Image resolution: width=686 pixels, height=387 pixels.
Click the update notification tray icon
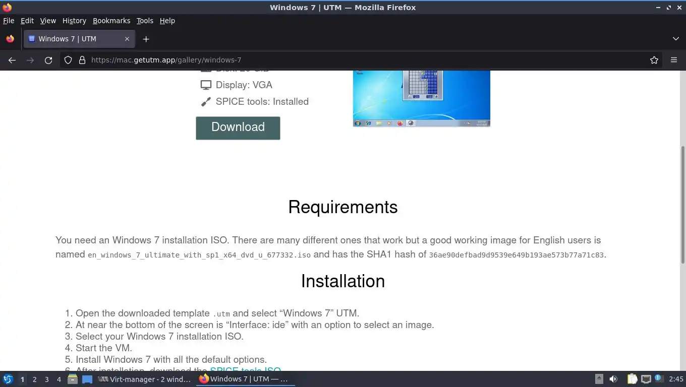coord(658,378)
